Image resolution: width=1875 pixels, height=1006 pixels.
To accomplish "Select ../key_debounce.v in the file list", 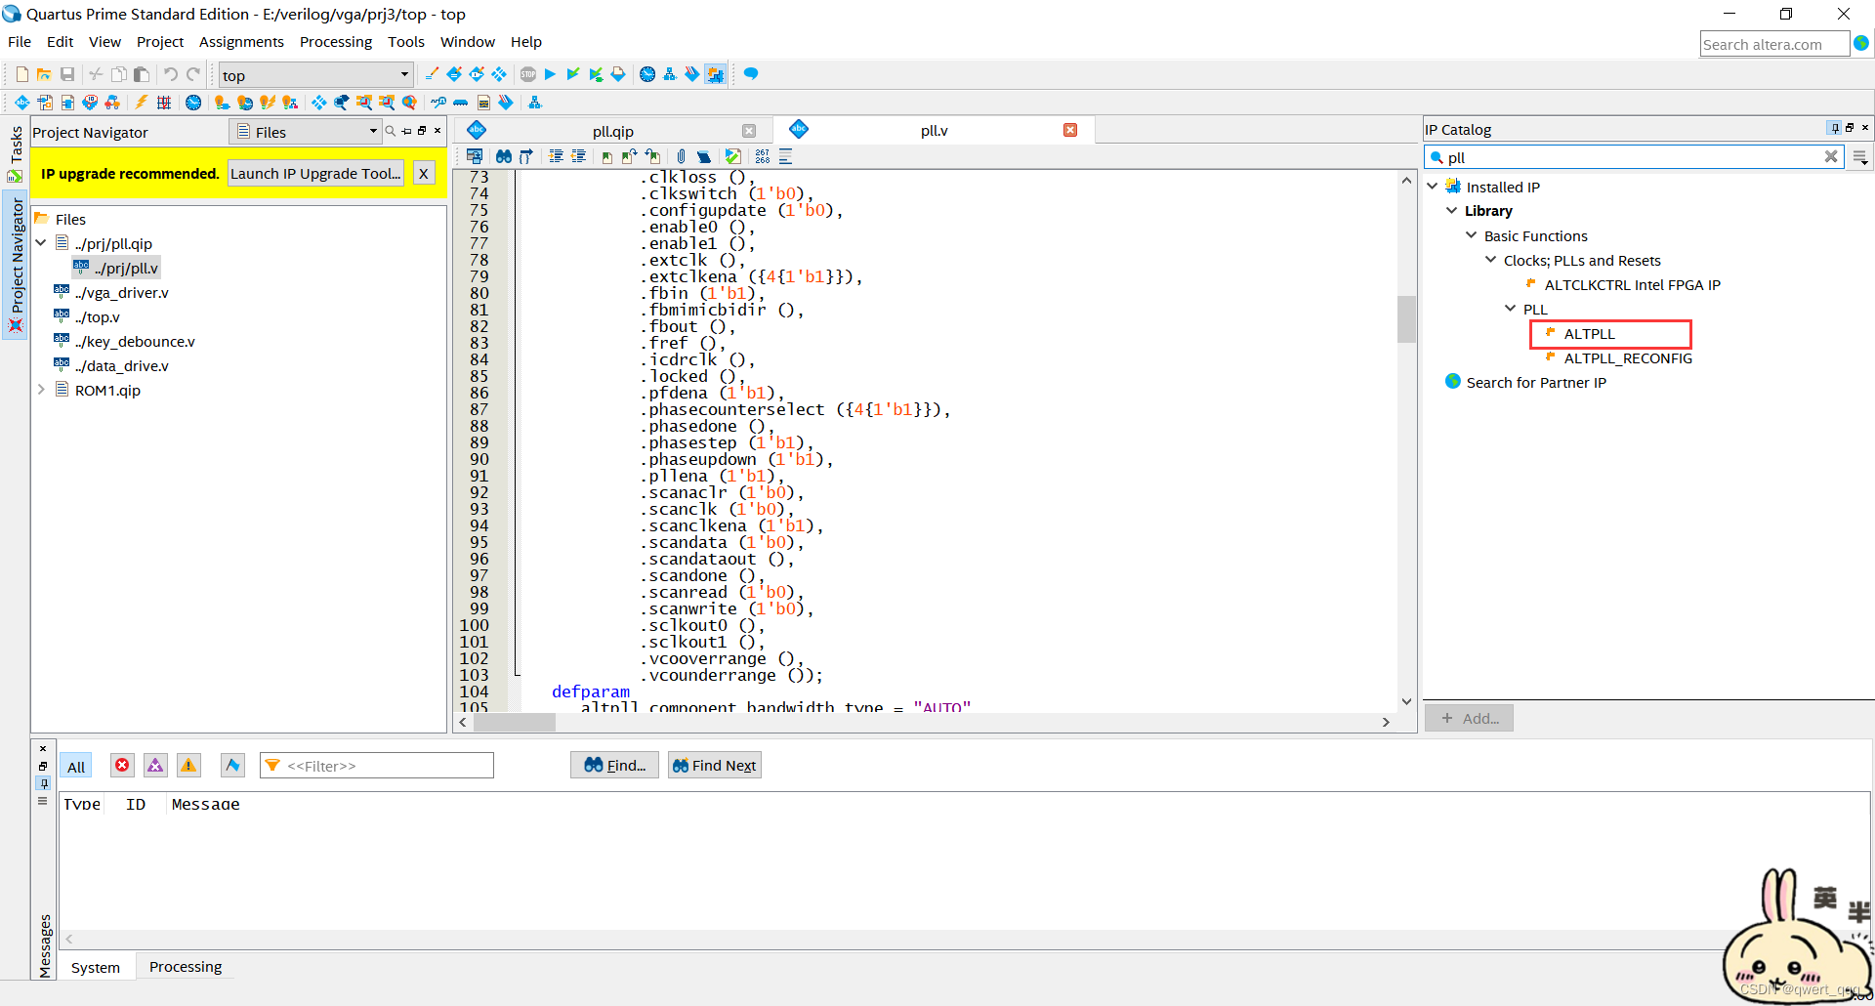I will pos(135,341).
